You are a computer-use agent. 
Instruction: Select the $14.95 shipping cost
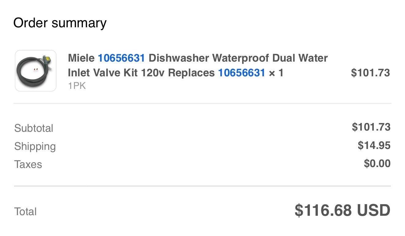click(374, 145)
